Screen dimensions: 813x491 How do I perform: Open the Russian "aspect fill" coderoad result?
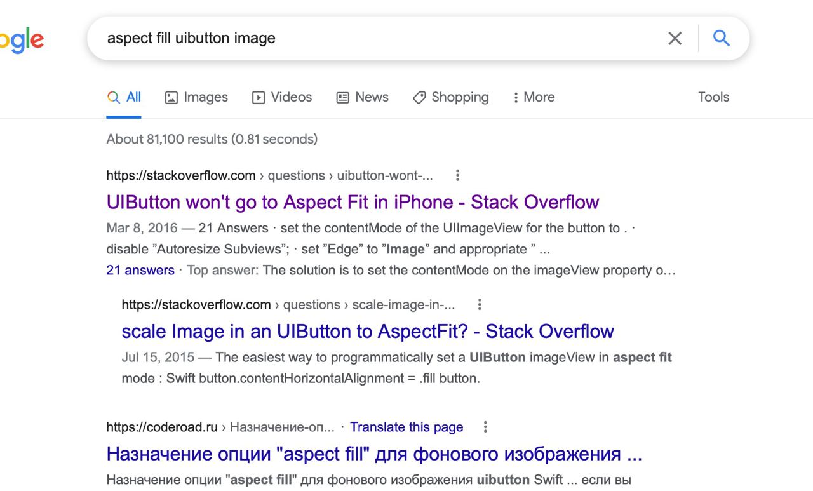coord(374,454)
